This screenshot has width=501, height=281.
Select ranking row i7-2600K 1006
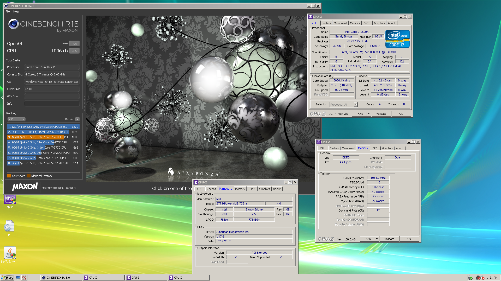click(43, 137)
